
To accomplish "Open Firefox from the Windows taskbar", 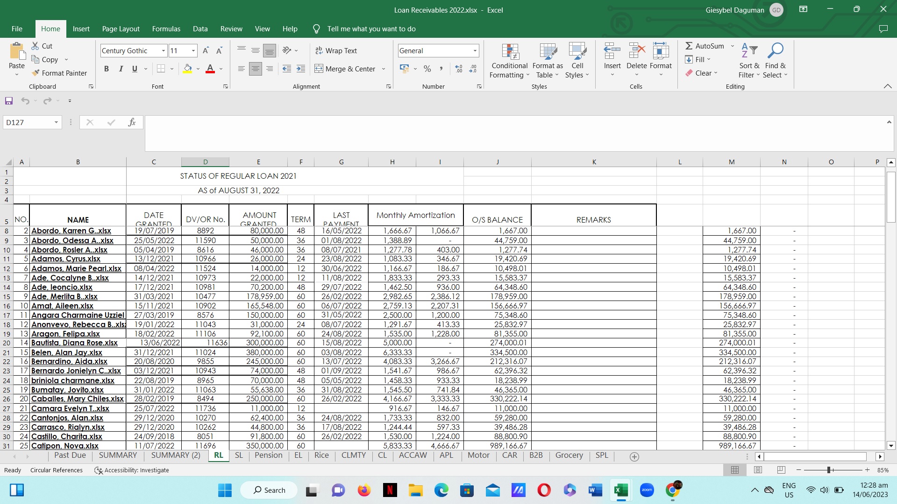I will click(x=363, y=490).
